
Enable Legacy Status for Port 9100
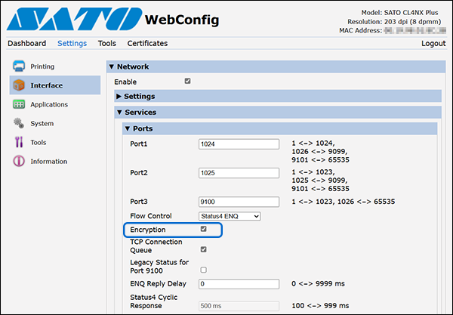point(202,269)
